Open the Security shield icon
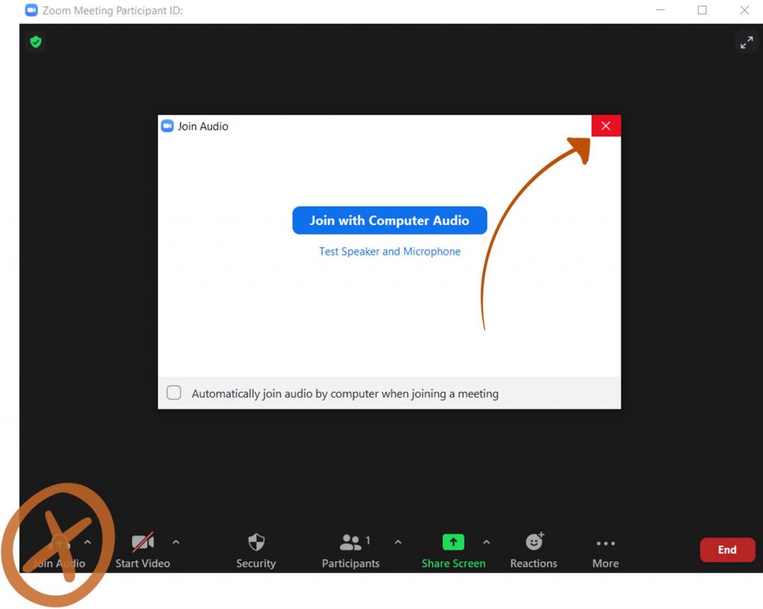Screen dimensions: 763x609 click(256, 542)
